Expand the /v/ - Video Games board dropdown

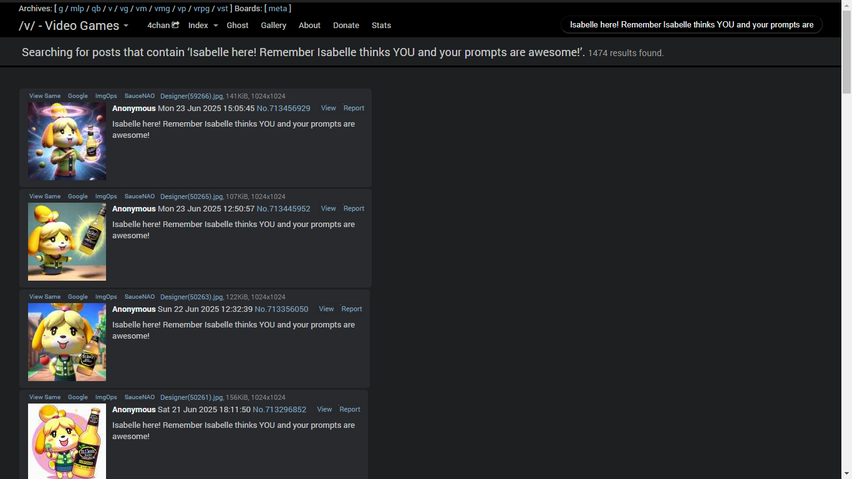tap(74, 26)
